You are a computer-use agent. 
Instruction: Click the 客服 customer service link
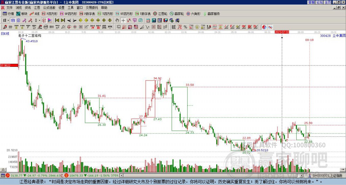pos(311,2)
